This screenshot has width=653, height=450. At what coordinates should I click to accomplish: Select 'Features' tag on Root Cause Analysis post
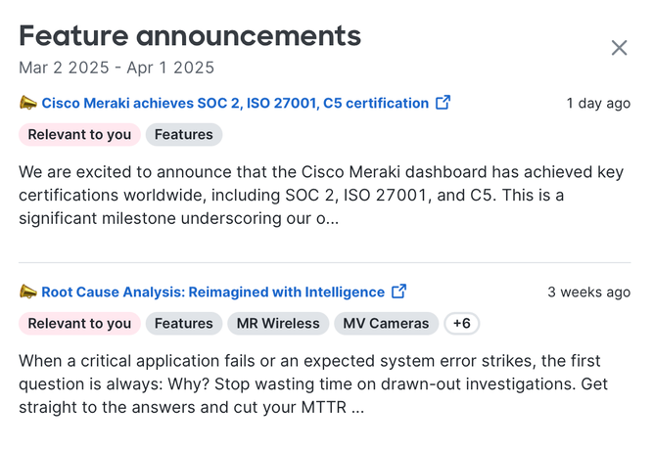(x=184, y=324)
